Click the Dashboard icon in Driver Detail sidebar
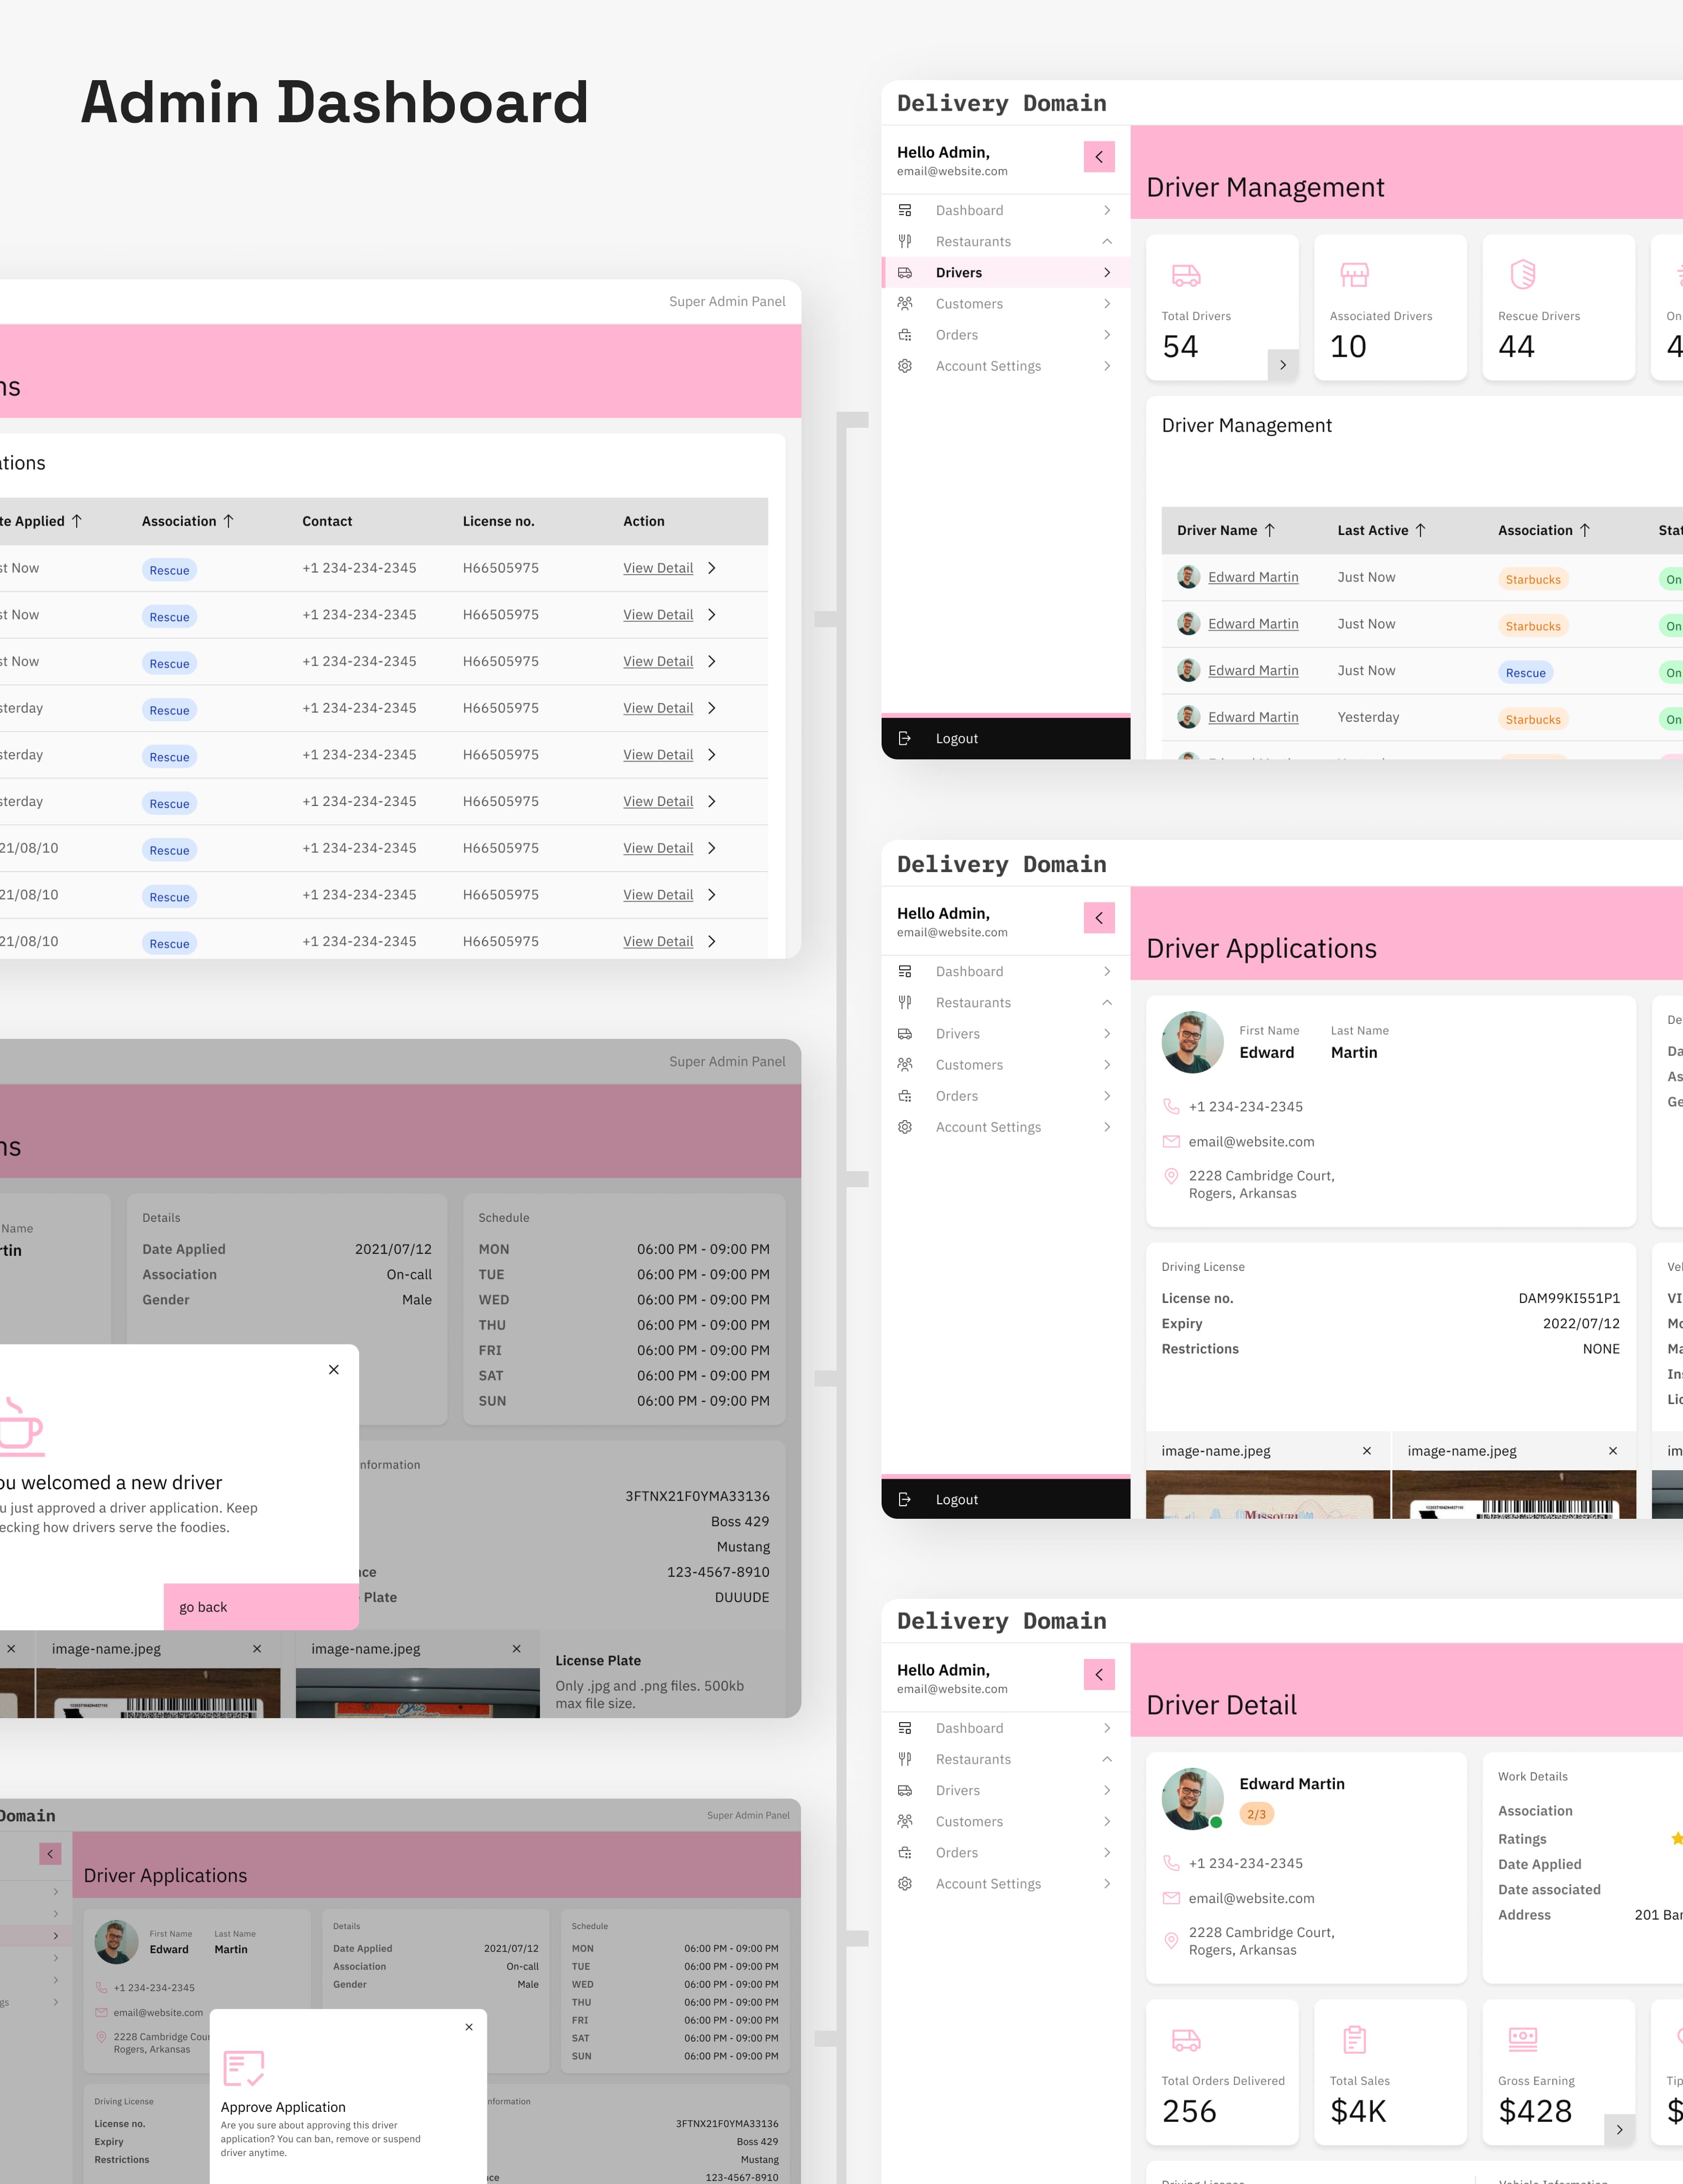The width and height of the screenshot is (1683, 2184). coord(905,1728)
